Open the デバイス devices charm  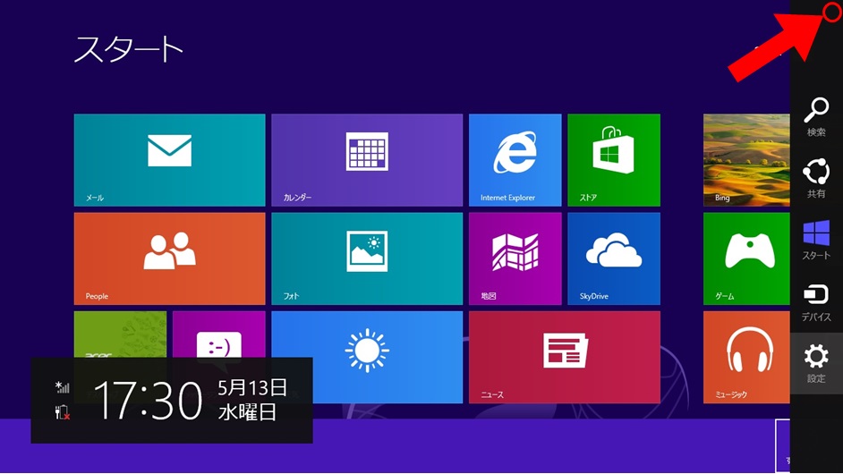click(x=816, y=302)
